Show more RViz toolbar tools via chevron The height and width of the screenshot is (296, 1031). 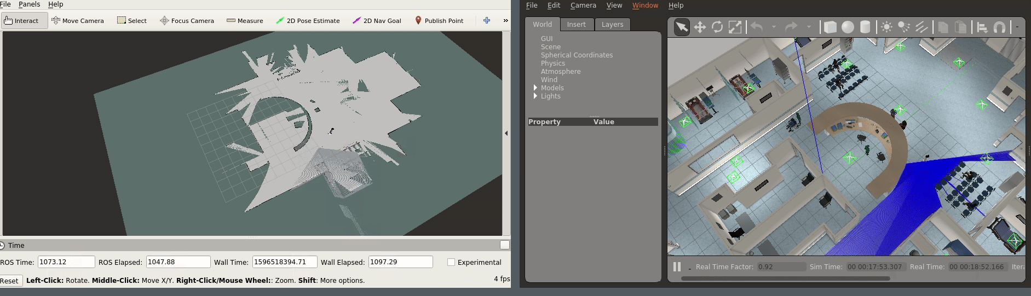[505, 21]
